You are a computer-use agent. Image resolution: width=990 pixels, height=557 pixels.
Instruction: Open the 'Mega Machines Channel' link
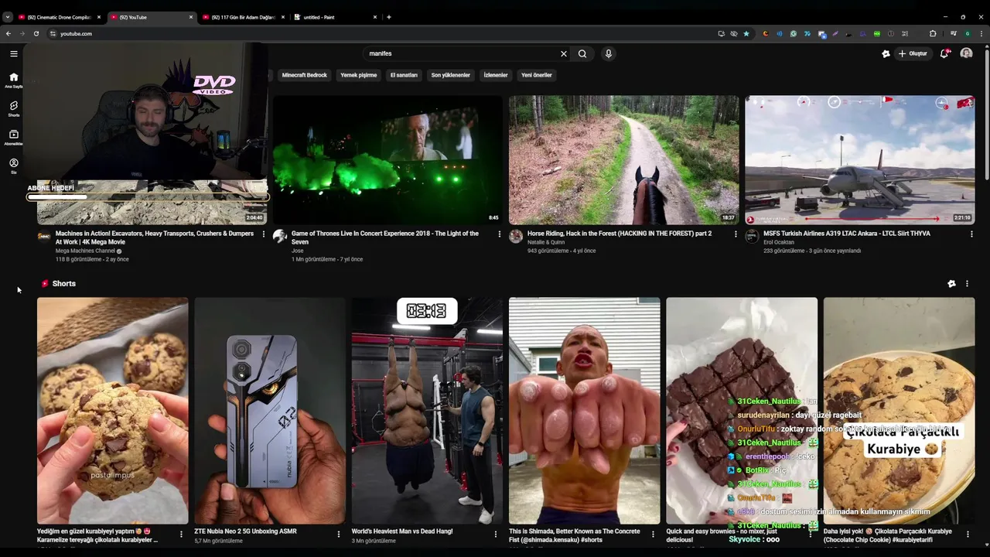pyautogui.click(x=85, y=251)
